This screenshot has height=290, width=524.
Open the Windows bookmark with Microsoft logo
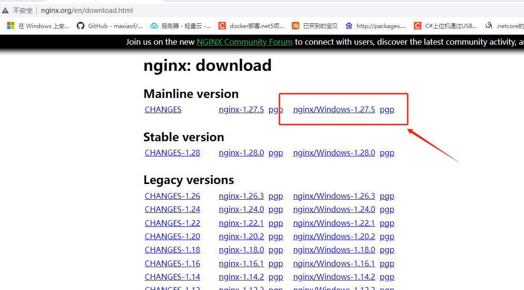(x=10, y=26)
